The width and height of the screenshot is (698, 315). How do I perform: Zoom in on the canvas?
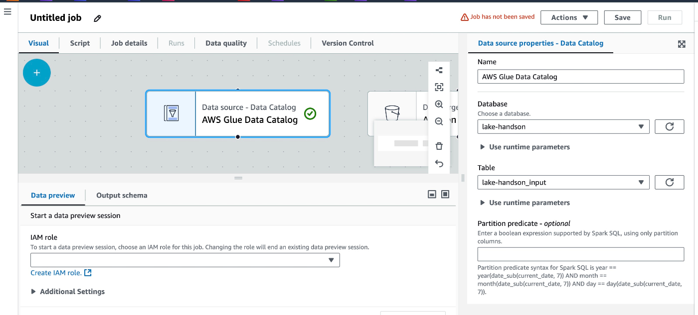coord(439,105)
